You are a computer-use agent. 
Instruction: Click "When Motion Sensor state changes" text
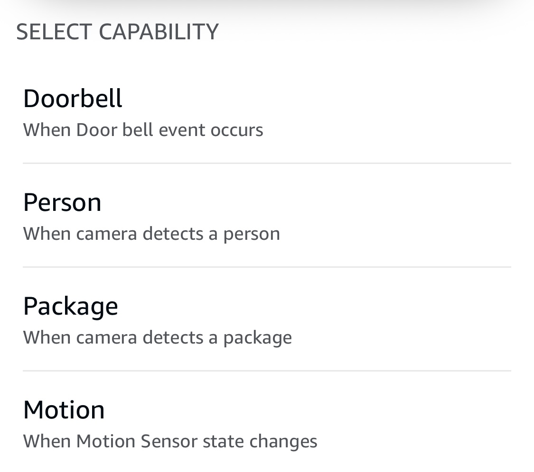170,441
